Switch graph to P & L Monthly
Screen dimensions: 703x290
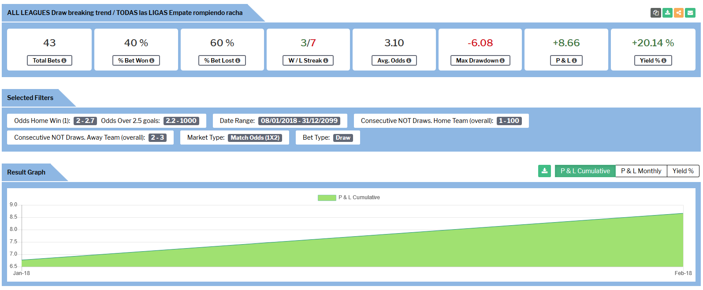coord(641,171)
